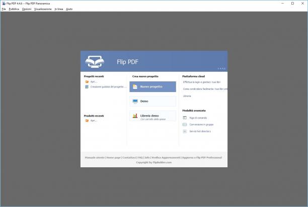Click the Conversione in gruppo icon
The width and height of the screenshot is (308, 207).
click(185, 125)
